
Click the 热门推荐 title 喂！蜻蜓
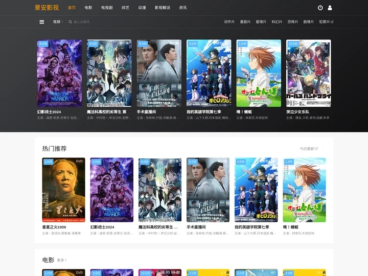(x=290, y=227)
